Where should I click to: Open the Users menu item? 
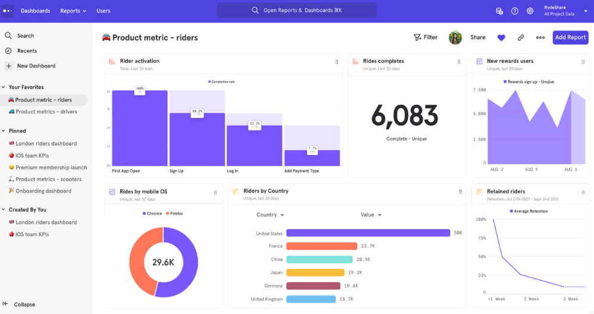(x=103, y=11)
